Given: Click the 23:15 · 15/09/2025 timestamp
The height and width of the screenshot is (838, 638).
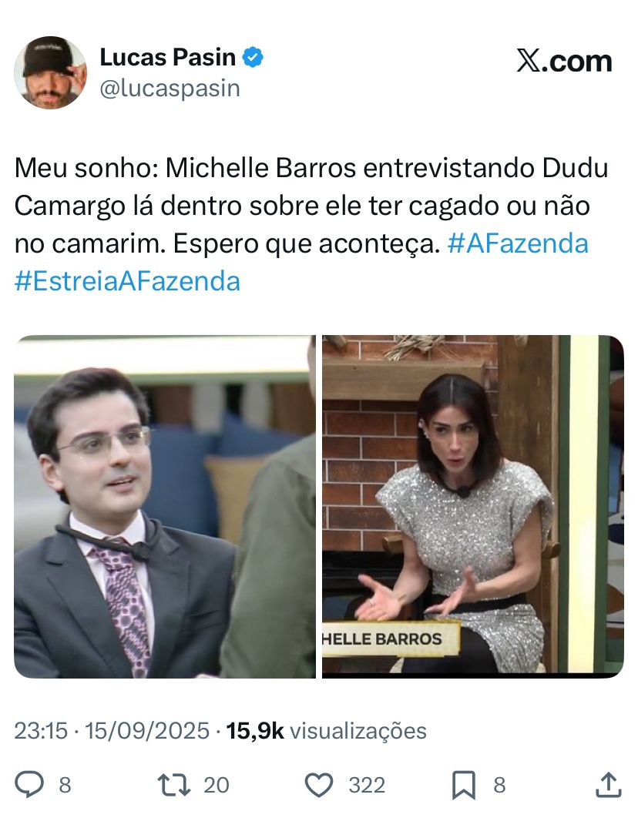Looking at the screenshot, I should [112, 731].
